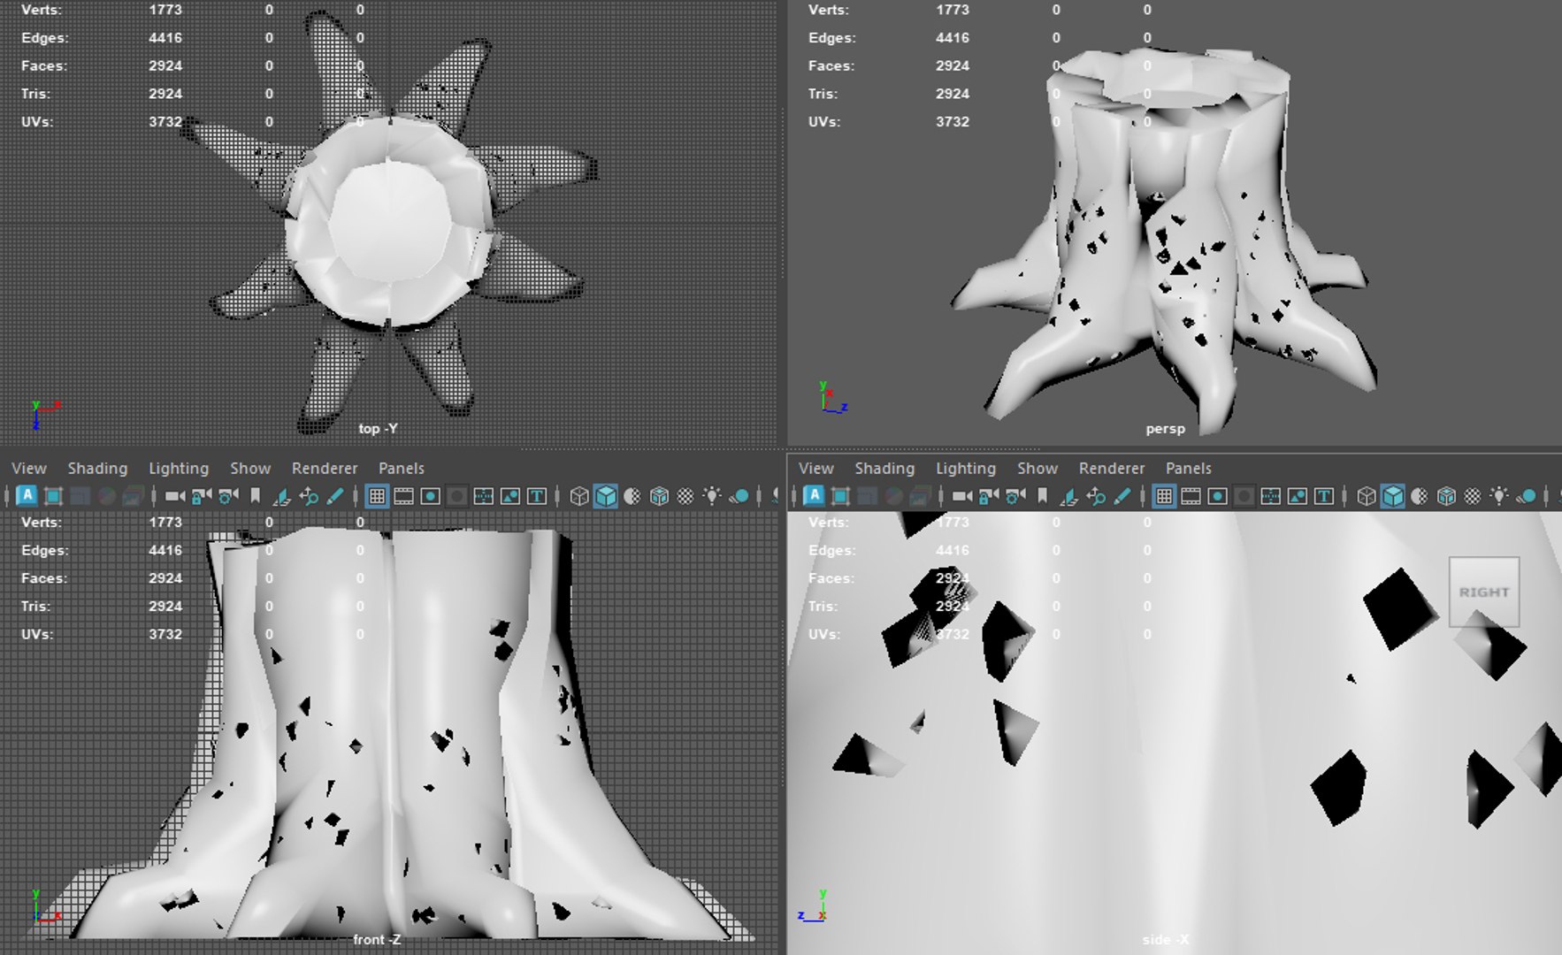1562x955 pixels.
Task: Open Shading menu in side -X panel
Action: tap(884, 468)
